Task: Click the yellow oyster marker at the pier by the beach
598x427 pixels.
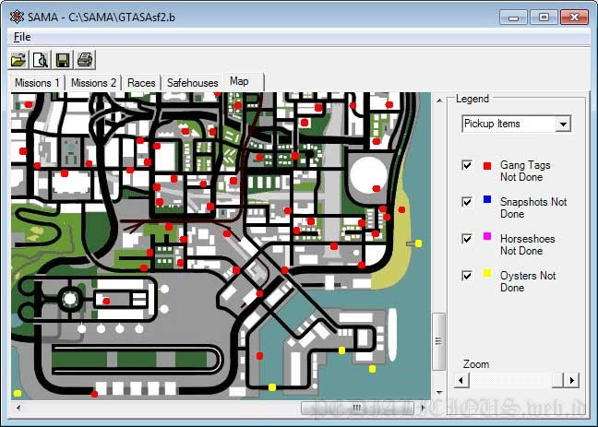Action: tap(418, 243)
